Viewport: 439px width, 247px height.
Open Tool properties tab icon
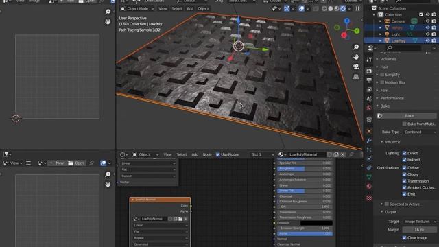[x=369, y=60]
